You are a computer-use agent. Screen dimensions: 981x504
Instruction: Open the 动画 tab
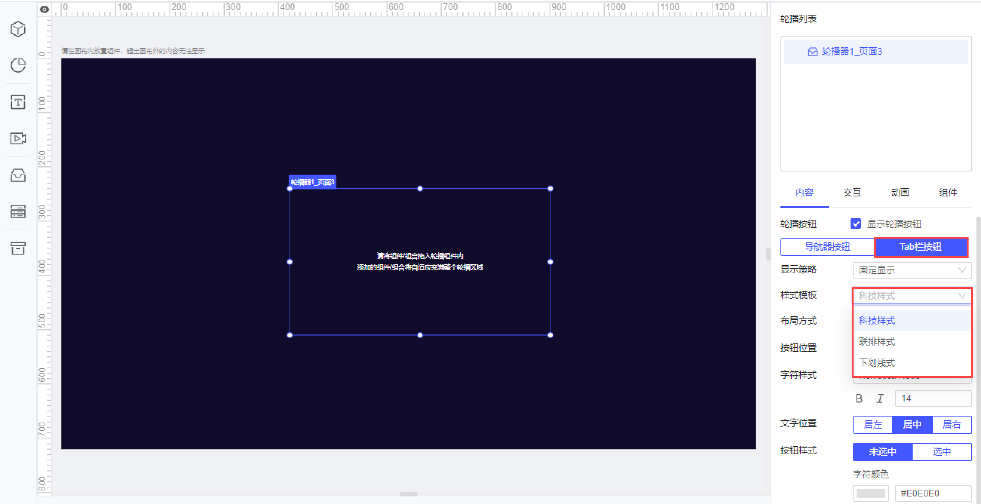point(900,192)
